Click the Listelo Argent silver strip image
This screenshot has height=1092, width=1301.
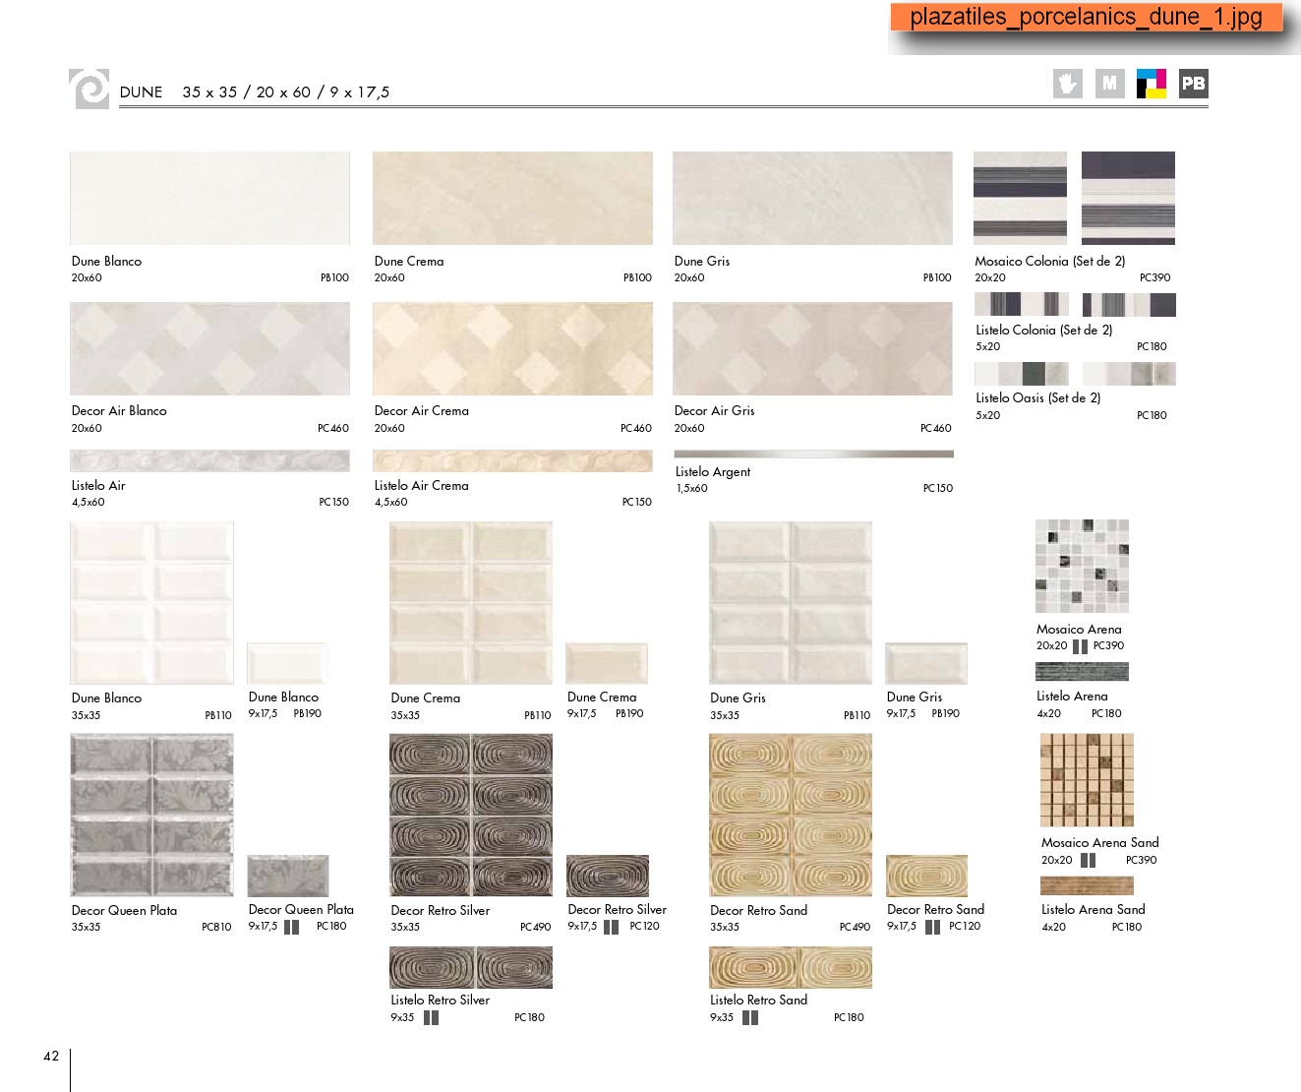(813, 454)
